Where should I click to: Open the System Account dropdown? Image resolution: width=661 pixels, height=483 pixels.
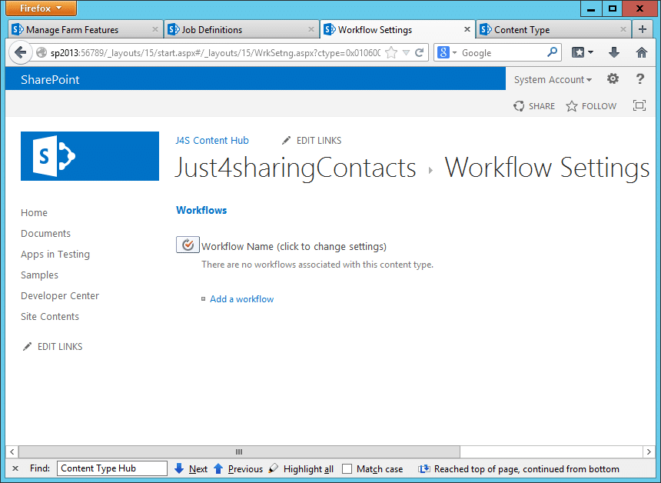(x=553, y=80)
